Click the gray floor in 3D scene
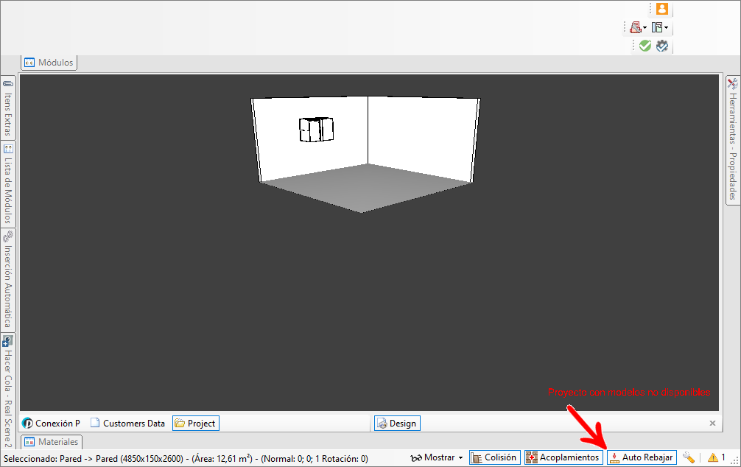This screenshot has width=741, height=467. point(365,189)
